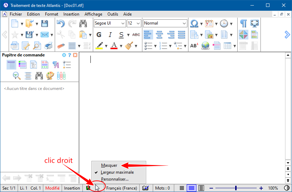
Task: Send document via the envelope icon
Action: coord(45,35)
